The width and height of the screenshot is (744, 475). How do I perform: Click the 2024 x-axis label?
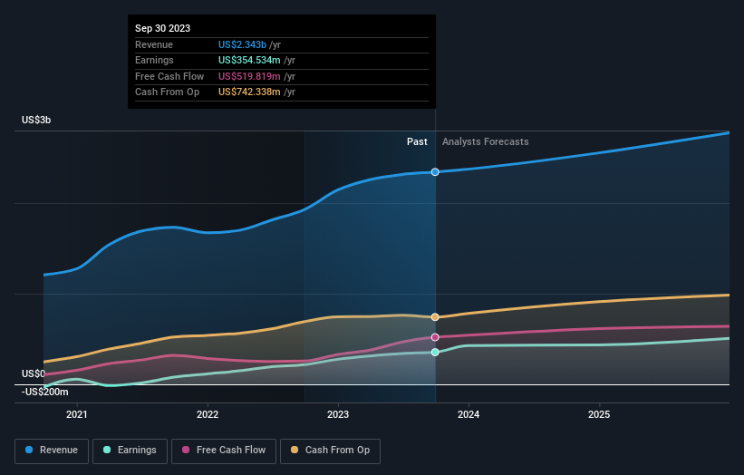(x=469, y=414)
